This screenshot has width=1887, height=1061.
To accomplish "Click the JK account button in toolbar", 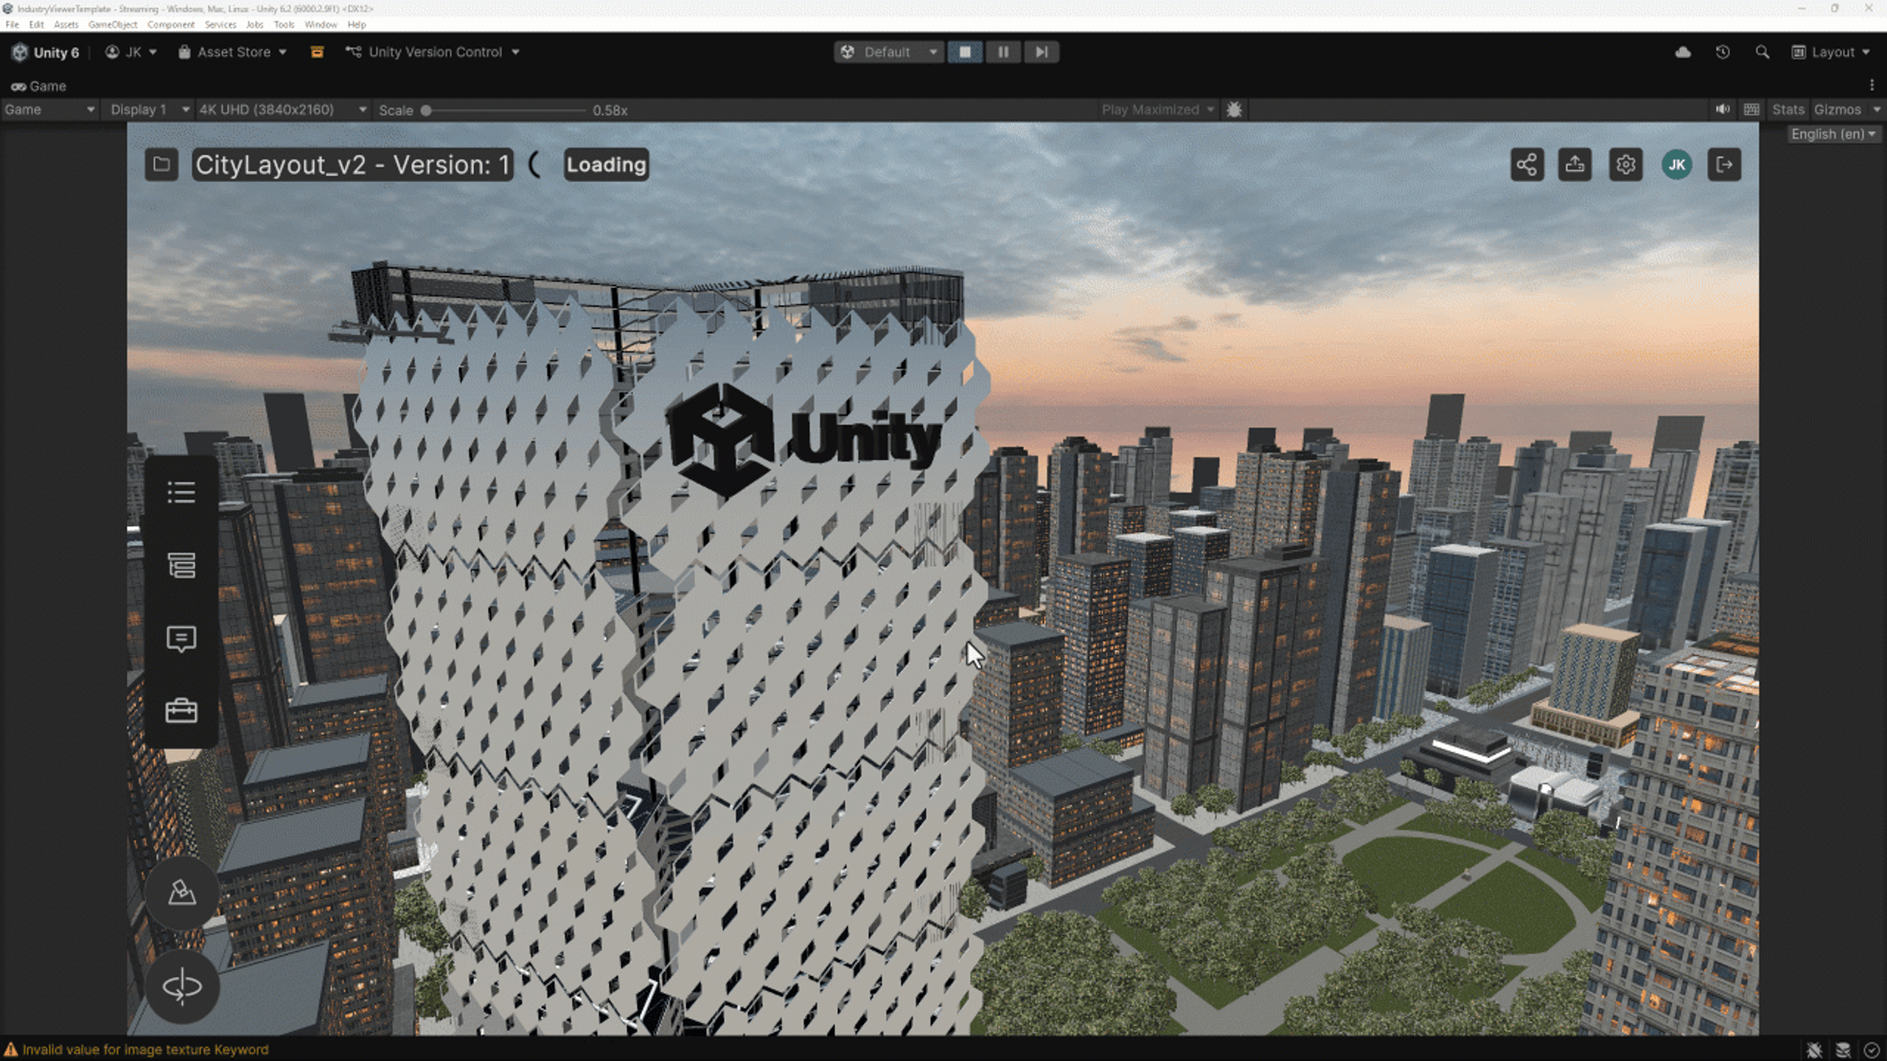I will [131, 52].
